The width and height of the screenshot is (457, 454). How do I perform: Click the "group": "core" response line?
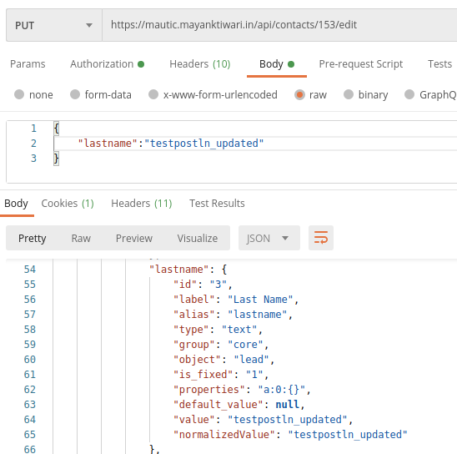221,345
